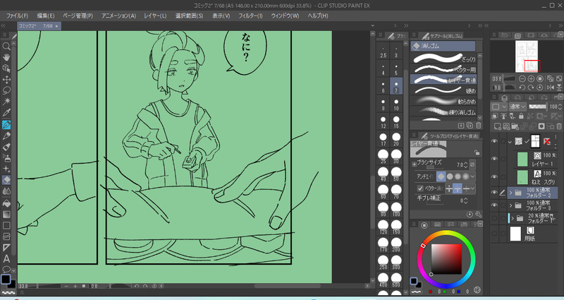
Task: Open the 通常 blending mode dropdown
Action: (x=517, y=107)
